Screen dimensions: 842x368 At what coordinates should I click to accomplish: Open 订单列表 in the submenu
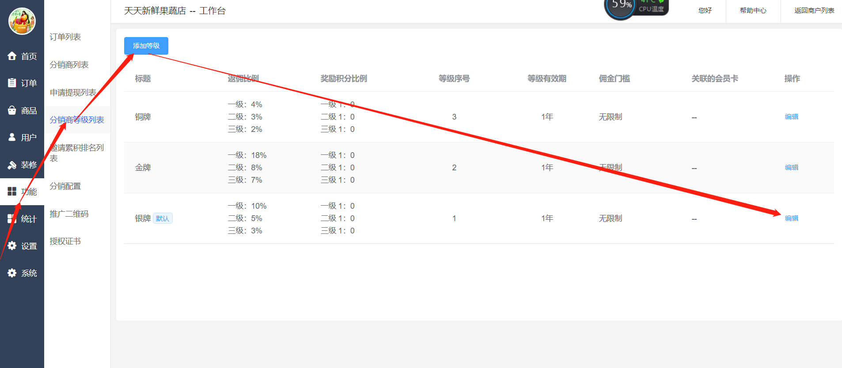tap(65, 37)
